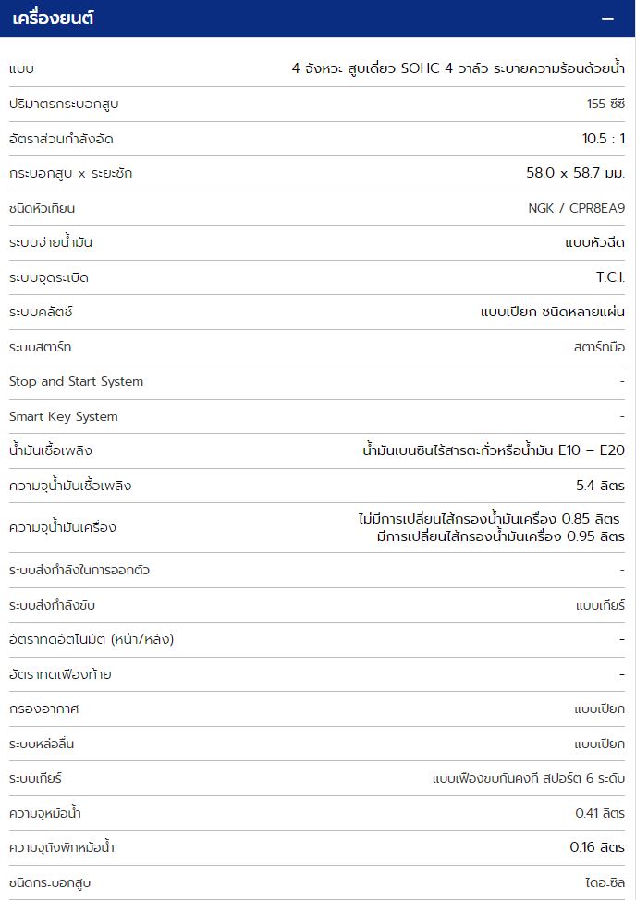Select the 6-speed ระบบเกียร์ value text
Image resolution: width=636 pixels, height=900 pixels.
coord(529,779)
